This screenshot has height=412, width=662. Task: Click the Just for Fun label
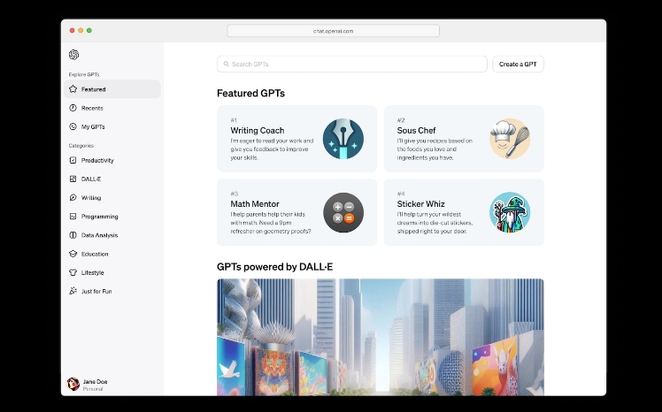96,291
